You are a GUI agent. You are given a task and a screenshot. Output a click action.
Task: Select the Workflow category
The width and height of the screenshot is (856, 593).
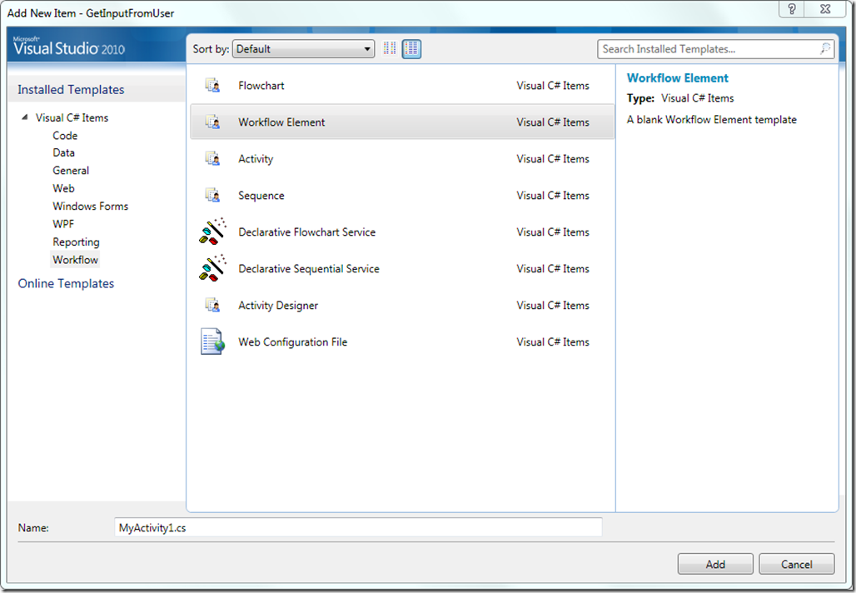tap(75, 259)
